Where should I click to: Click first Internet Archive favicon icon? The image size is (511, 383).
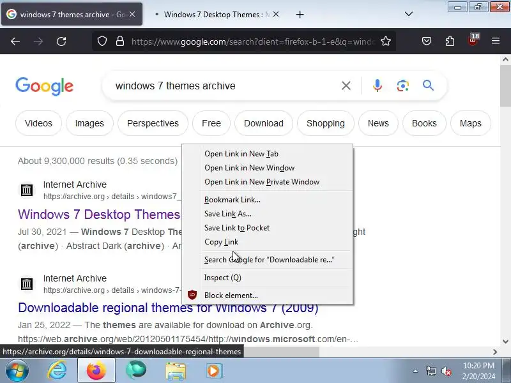click(27, 190)
